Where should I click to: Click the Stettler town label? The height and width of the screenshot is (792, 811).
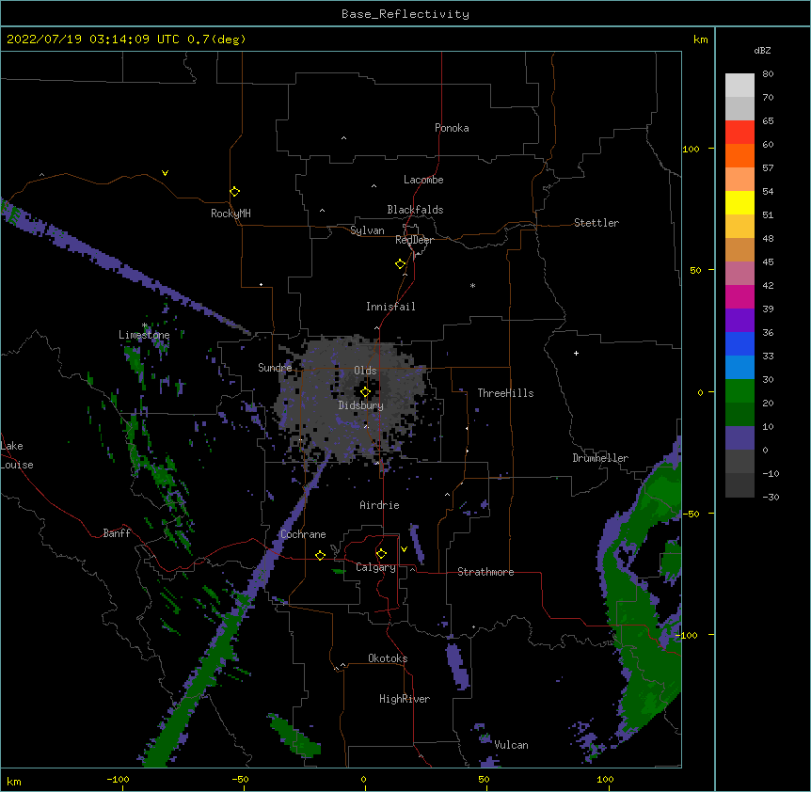point(596,223)
